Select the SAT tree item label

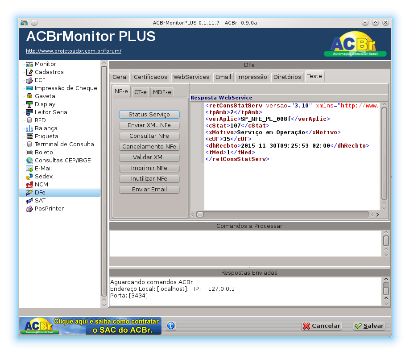coord(40,201)
